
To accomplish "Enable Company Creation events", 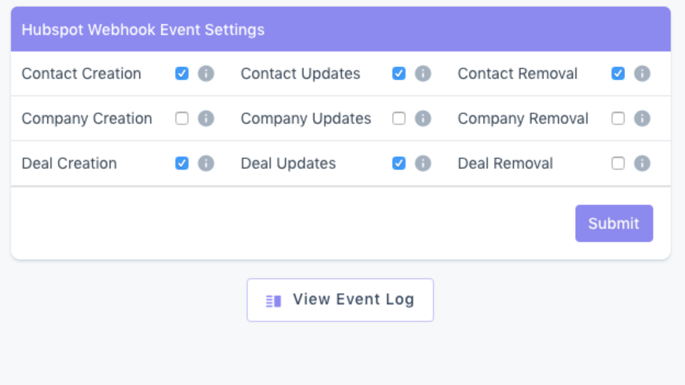I will [182, 118].
